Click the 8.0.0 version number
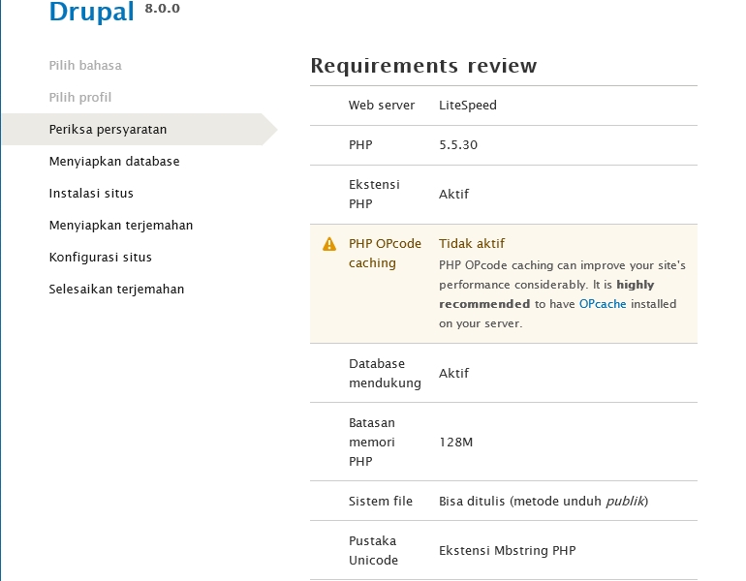The image size is (746, 581). tap(162, 10)
